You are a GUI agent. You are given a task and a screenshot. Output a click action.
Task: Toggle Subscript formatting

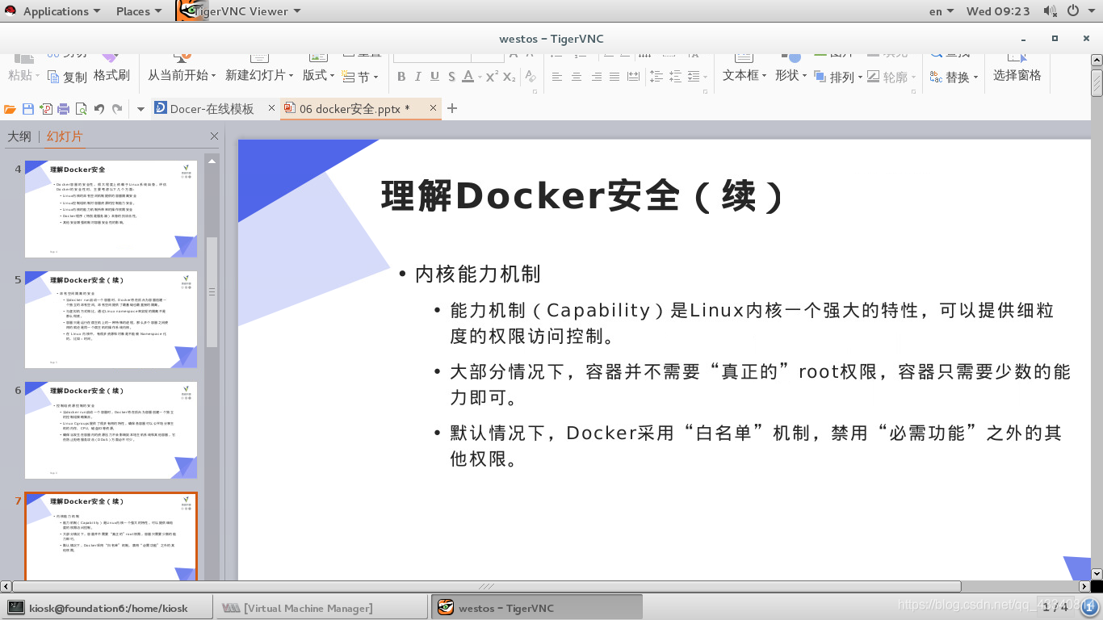509,77
